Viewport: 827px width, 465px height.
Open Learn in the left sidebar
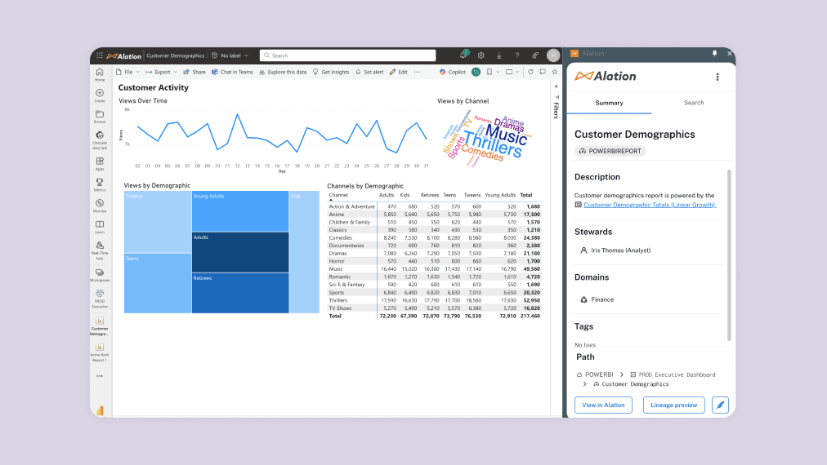[x=100, y=227]
